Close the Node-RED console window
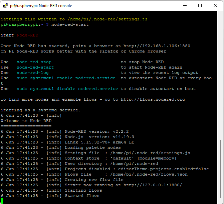The image size is (224, 204). point(215,6)
